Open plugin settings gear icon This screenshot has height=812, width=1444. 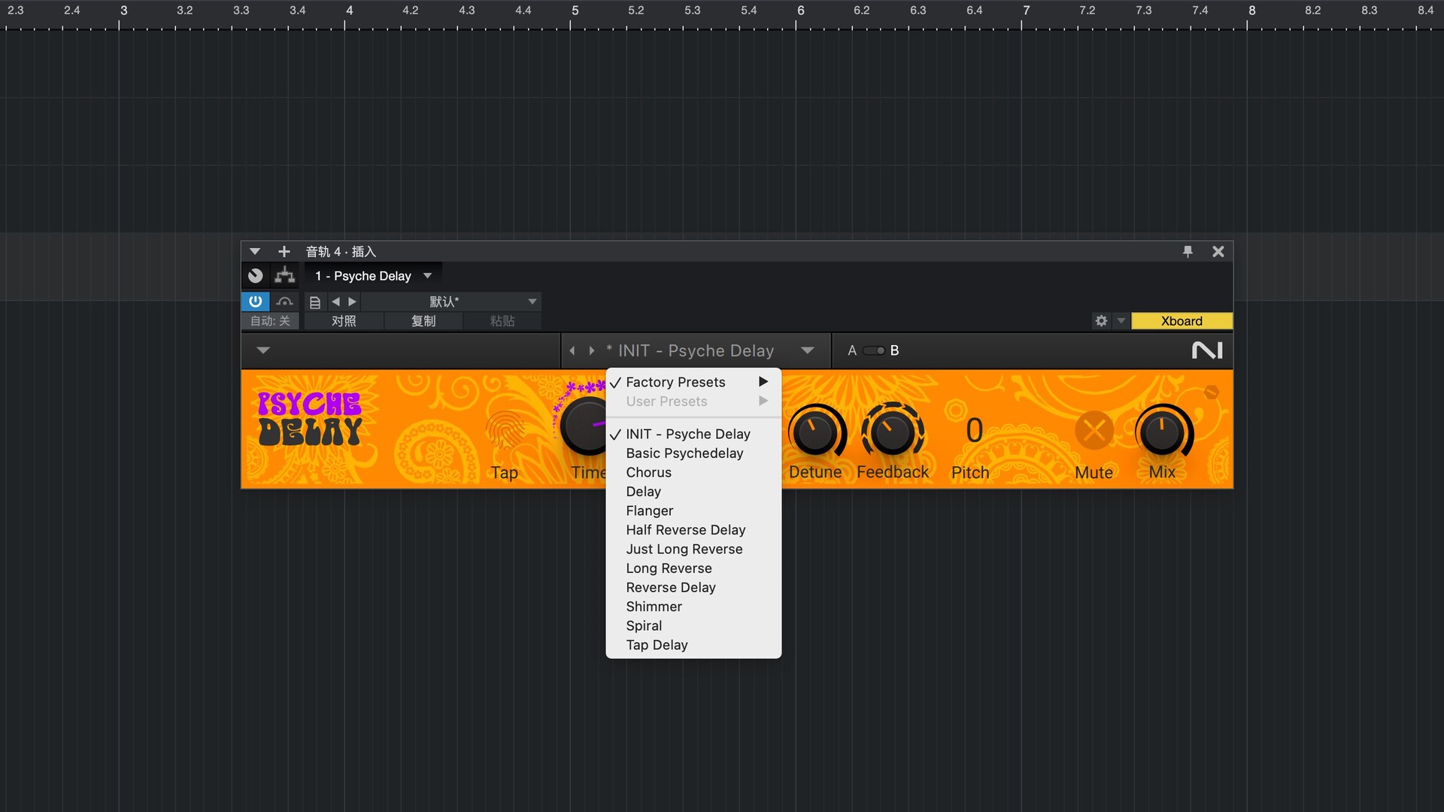1101,321
